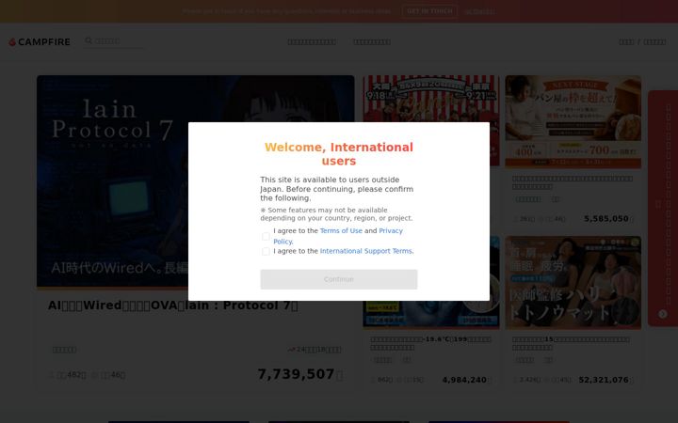Open the second header navigation menu item
The width and height of the screenshot is (678, 423).
372,42
